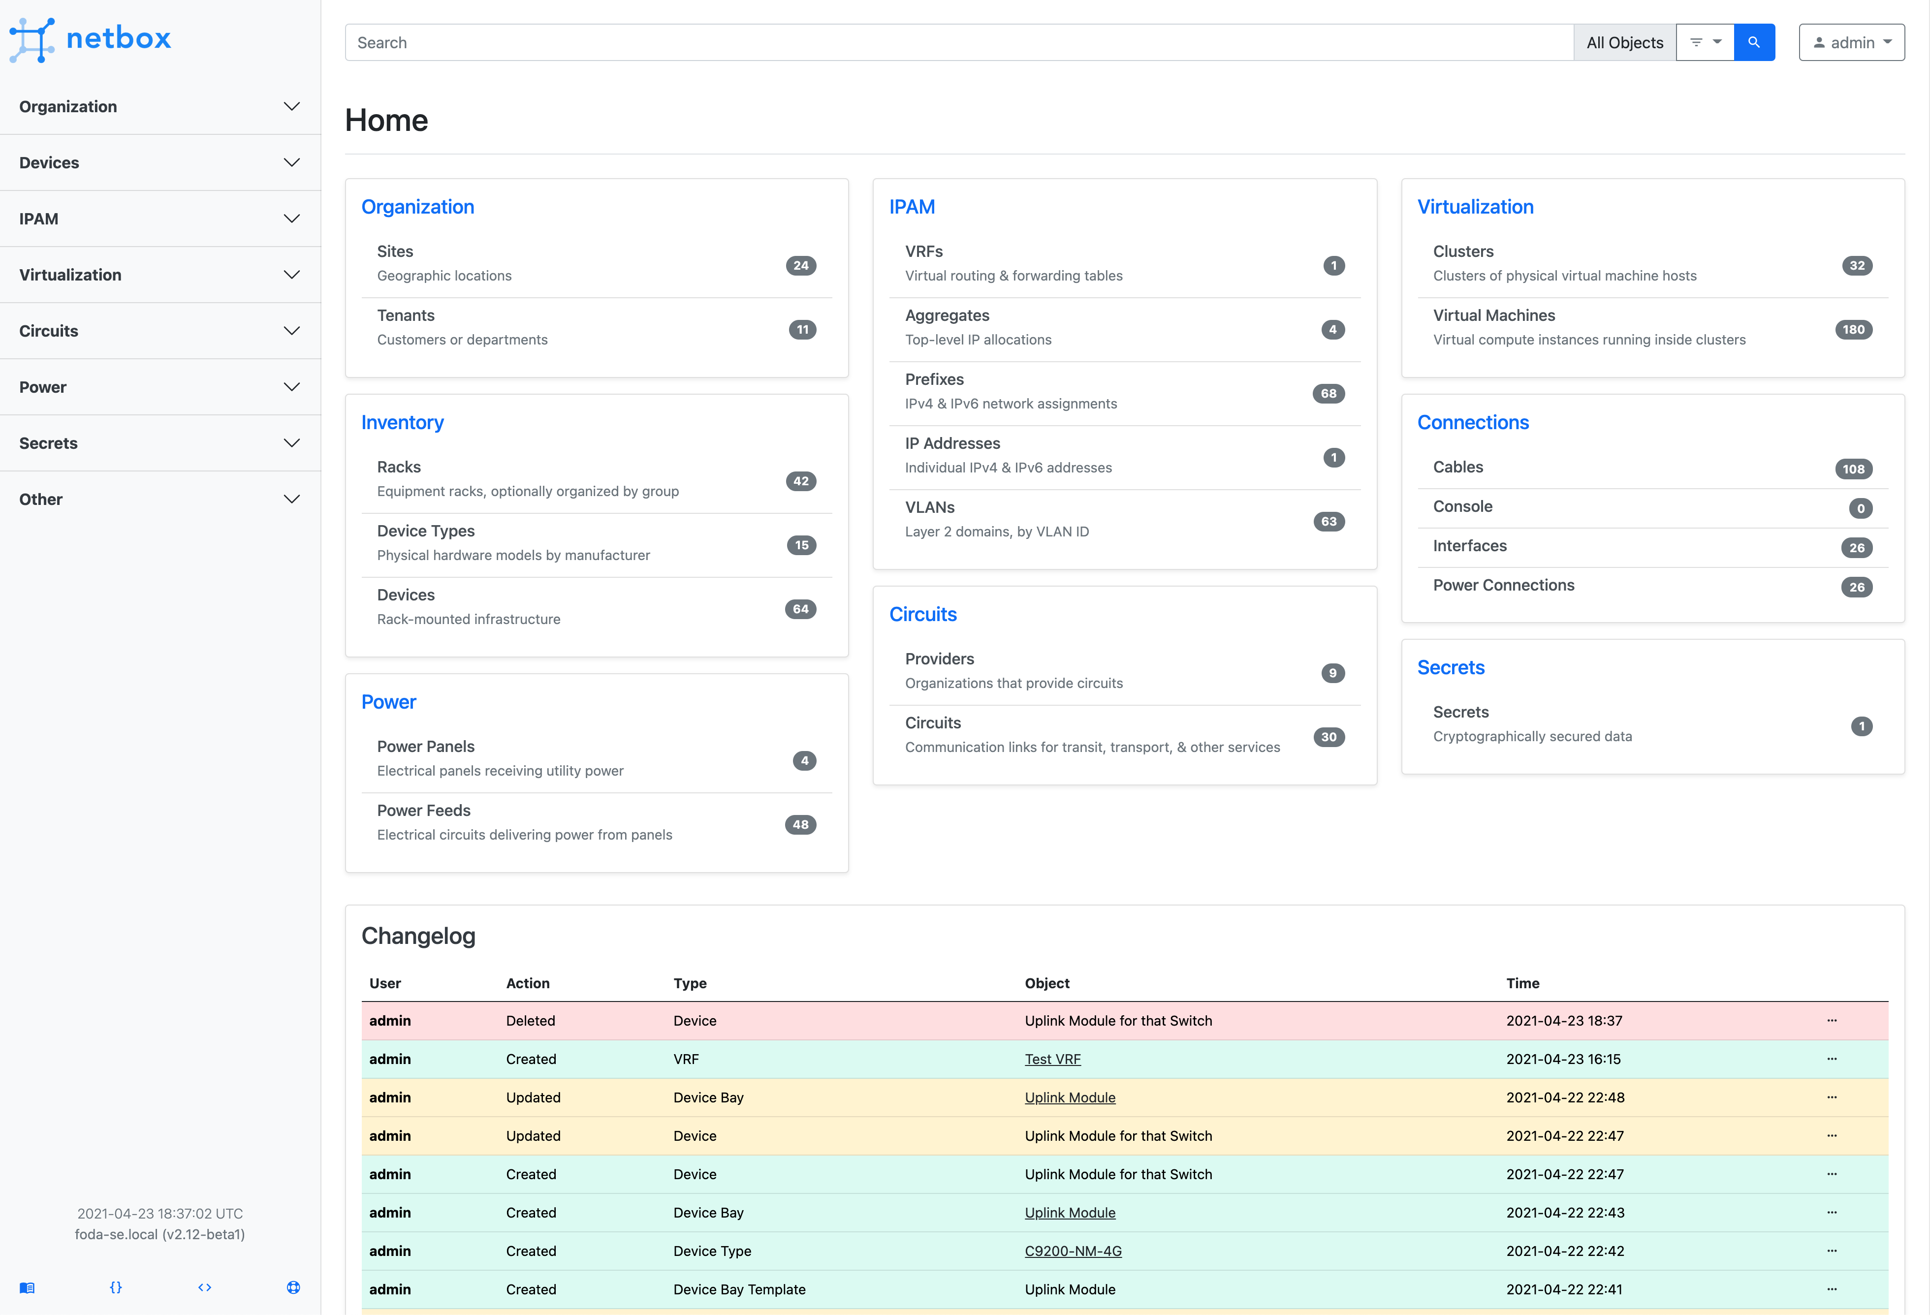Open the REST API curly-braces icon

tap(116, 1287)
